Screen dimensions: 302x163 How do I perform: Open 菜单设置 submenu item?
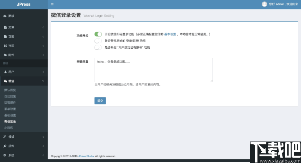click(10, 109)
